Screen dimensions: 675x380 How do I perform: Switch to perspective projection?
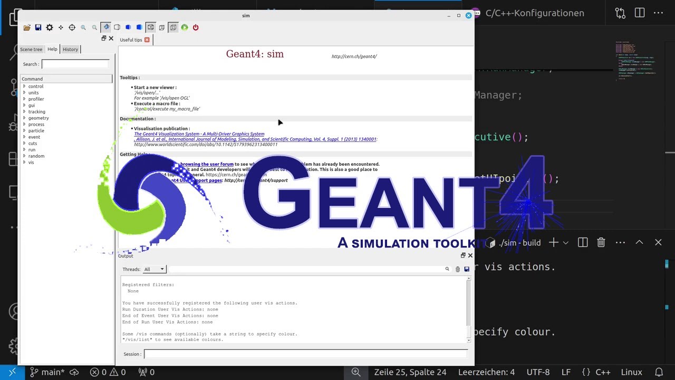click(x=162, y=27)
